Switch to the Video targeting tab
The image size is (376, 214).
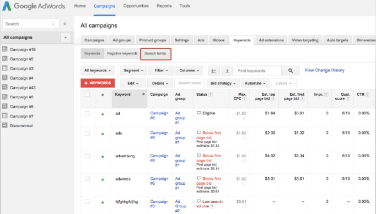click(305, 40)
